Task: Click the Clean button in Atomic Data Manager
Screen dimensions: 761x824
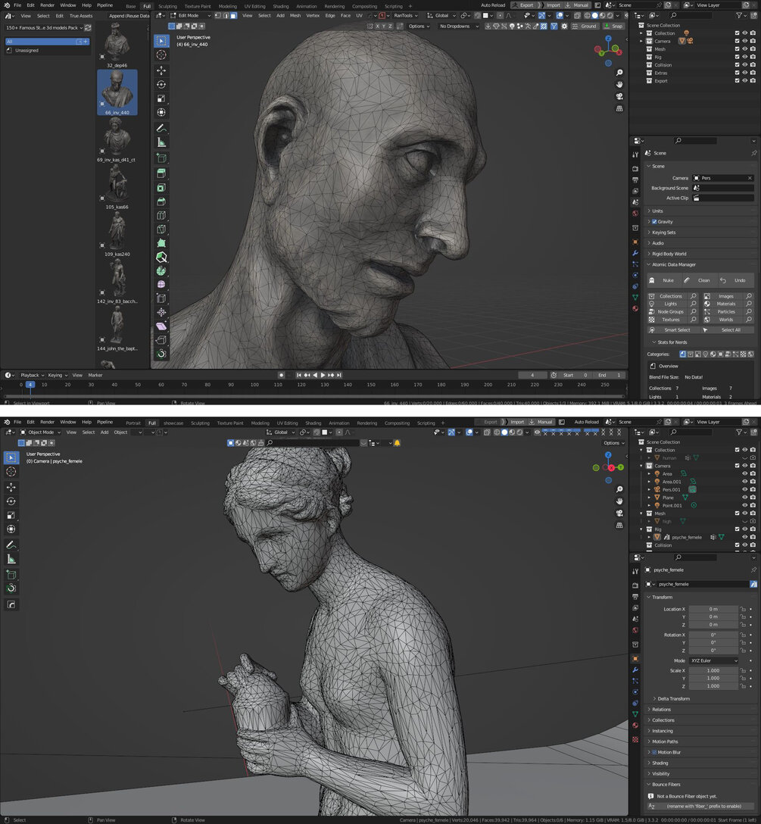Action: (x=698, y=280)
